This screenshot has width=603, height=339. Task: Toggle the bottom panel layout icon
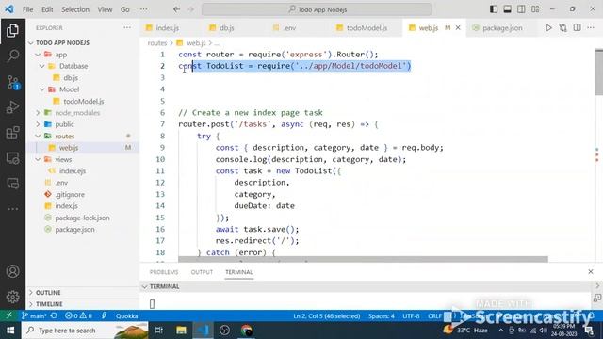507,9
